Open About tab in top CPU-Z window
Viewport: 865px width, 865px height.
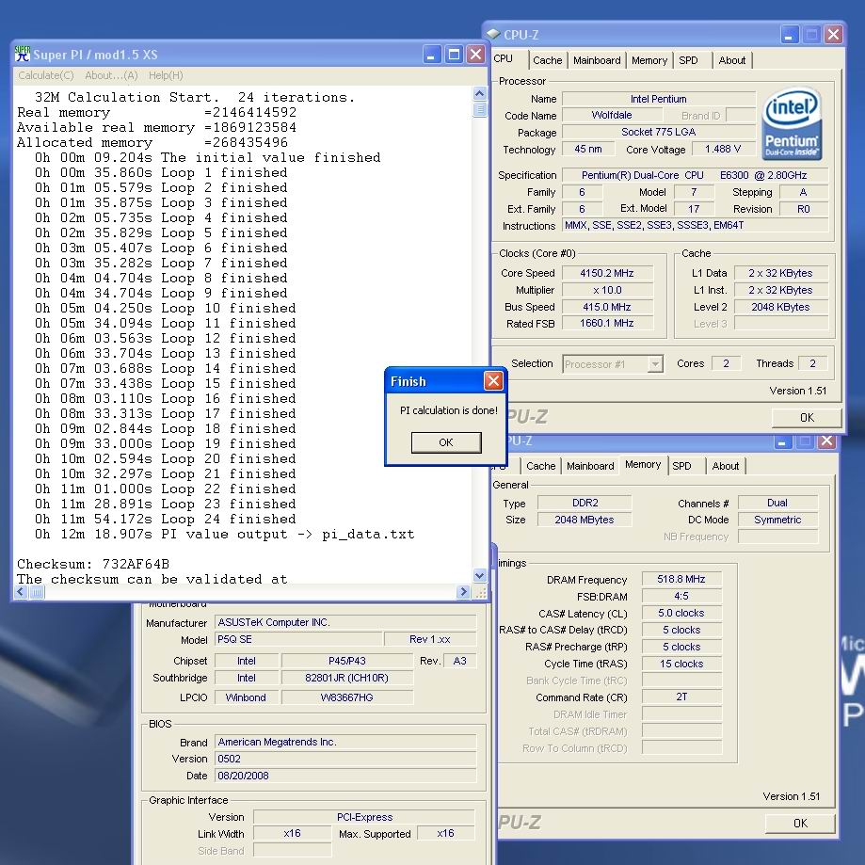732,60
